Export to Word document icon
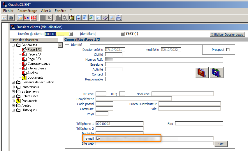Viewport: 248px width, 151px height. 85,18
